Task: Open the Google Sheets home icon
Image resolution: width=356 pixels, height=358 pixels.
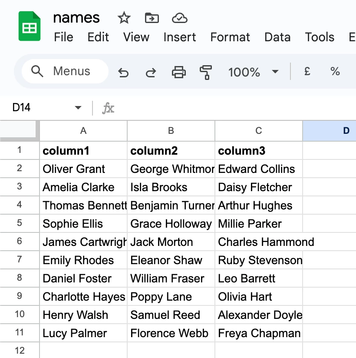Action: pos(30,26)
